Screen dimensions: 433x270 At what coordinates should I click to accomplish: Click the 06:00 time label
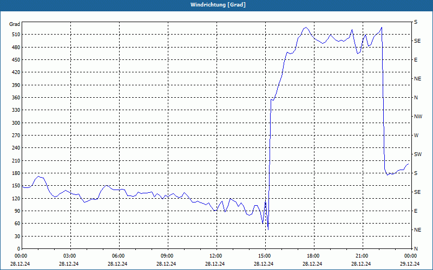[x=118, y=256]
